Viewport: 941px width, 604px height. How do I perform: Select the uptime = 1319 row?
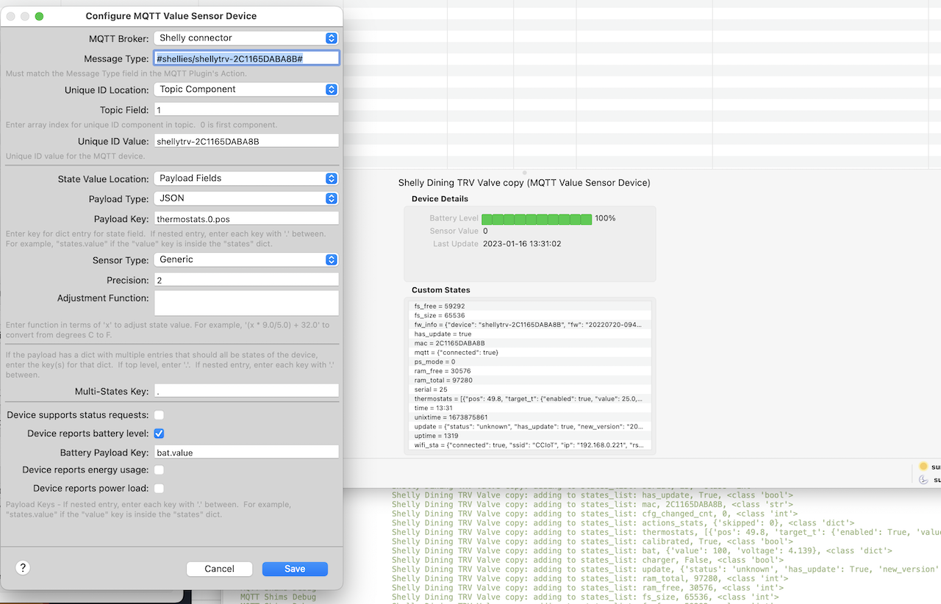[529, 436]
